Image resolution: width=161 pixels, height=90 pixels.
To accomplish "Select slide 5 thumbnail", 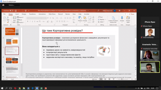I will point(12,70).
